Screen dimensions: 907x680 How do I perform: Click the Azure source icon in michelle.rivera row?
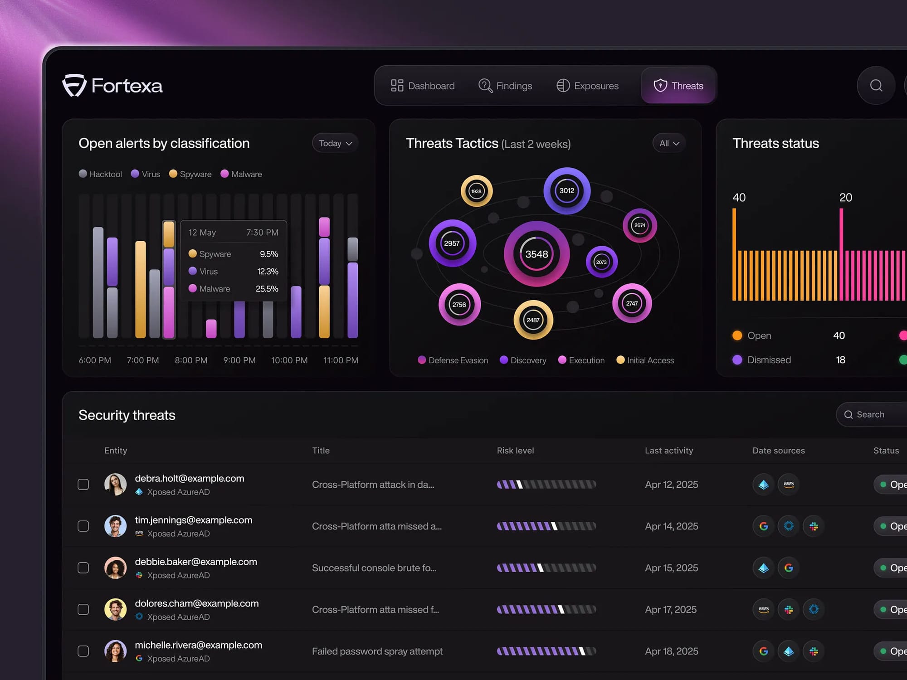789,651
